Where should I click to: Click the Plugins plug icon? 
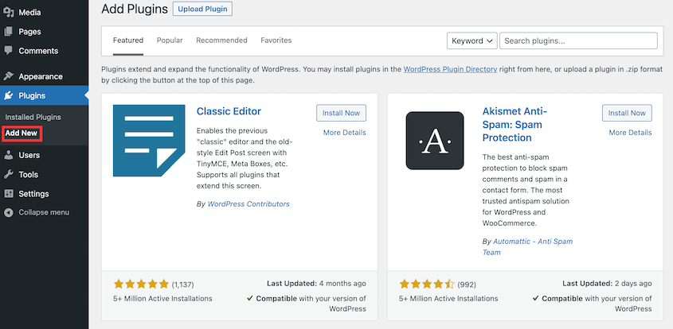pos(9,95)
